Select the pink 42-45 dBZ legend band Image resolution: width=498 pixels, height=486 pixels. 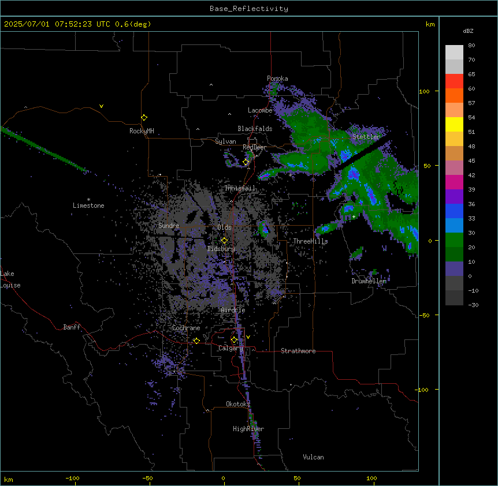[x=454, y=168]
